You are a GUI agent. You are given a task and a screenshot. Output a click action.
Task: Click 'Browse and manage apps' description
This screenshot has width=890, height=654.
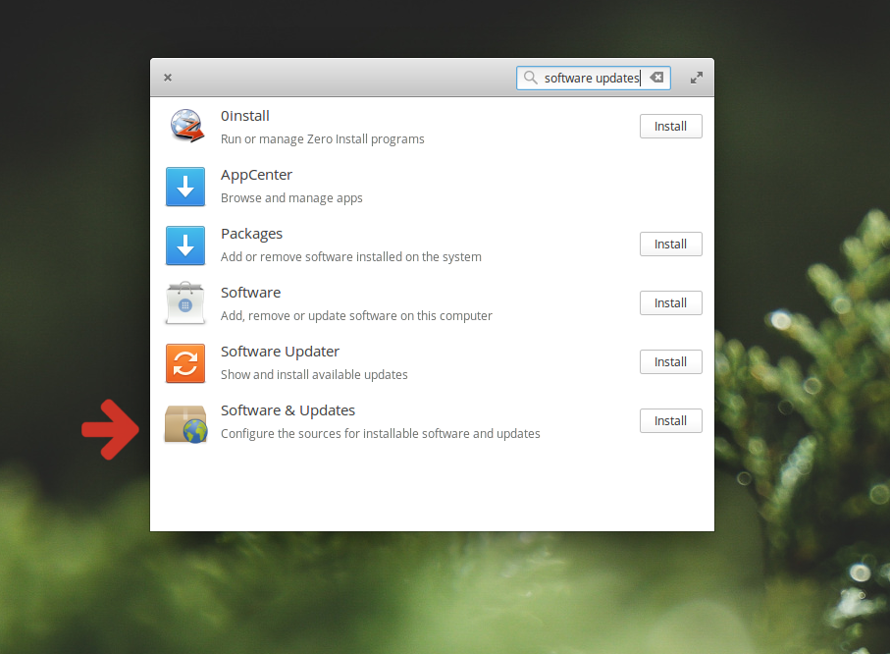pyautogui.click(x=291, y=198)
